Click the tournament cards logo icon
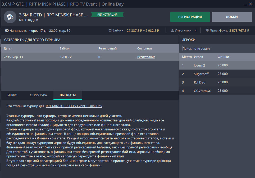255x178 pixels. 10,17
